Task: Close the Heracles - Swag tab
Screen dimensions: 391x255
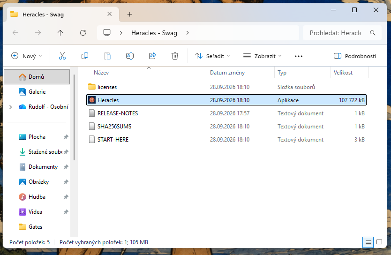Action: 109,14
